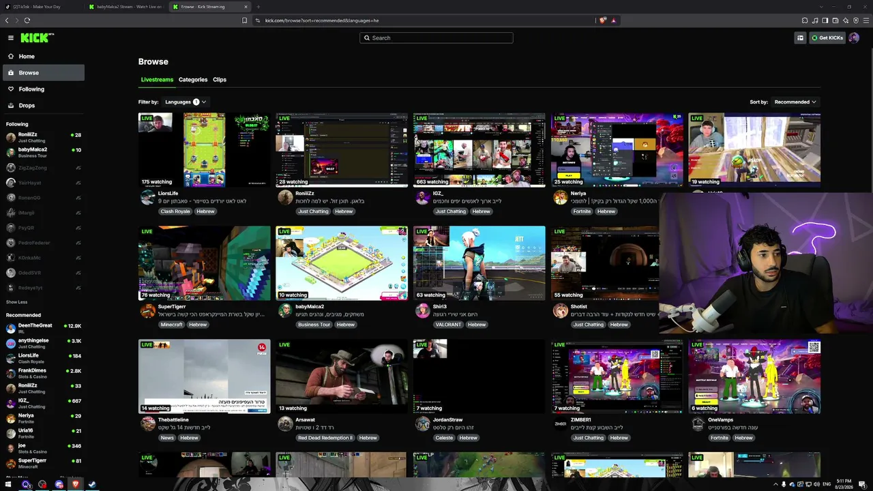The width and height of the screenshot is (873, 491).
Task: Select anythingelse in Recommended list
Action: tap(43, 344)
